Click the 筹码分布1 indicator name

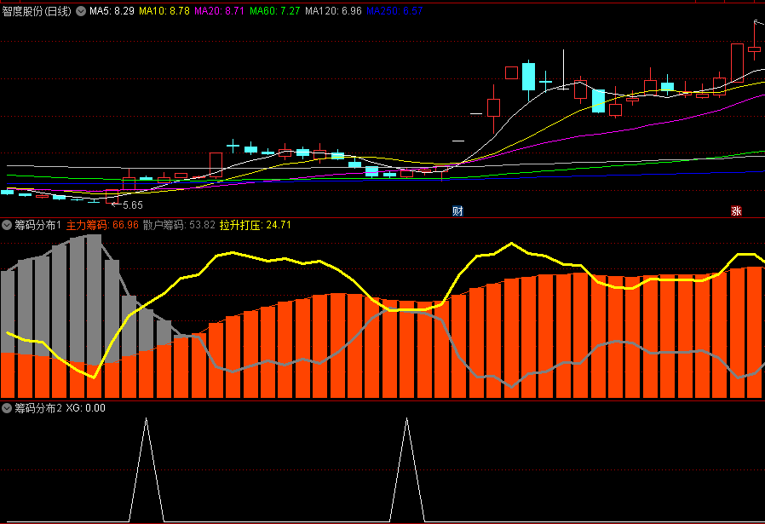pos(37,225)
